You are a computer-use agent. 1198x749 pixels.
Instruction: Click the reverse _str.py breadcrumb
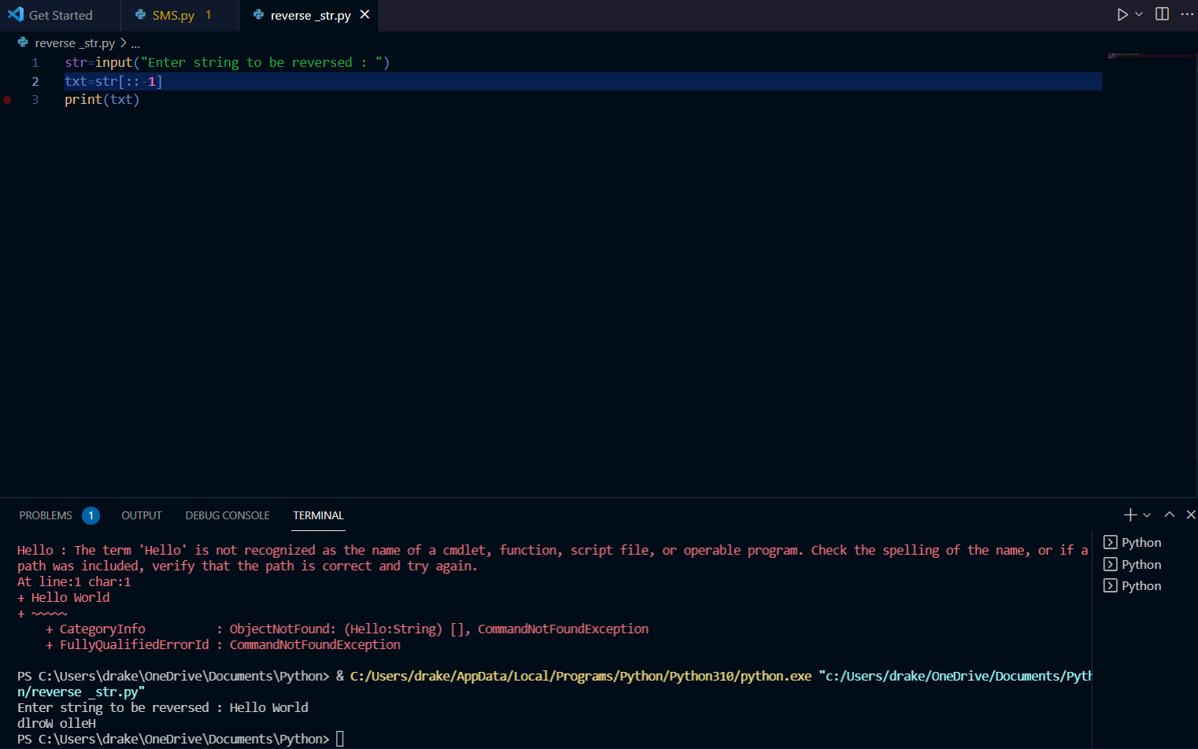click(x=75, y=42)
